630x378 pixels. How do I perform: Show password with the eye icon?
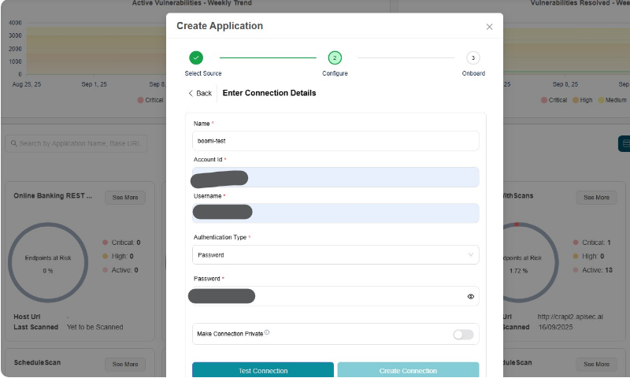(x=470, y=296)
